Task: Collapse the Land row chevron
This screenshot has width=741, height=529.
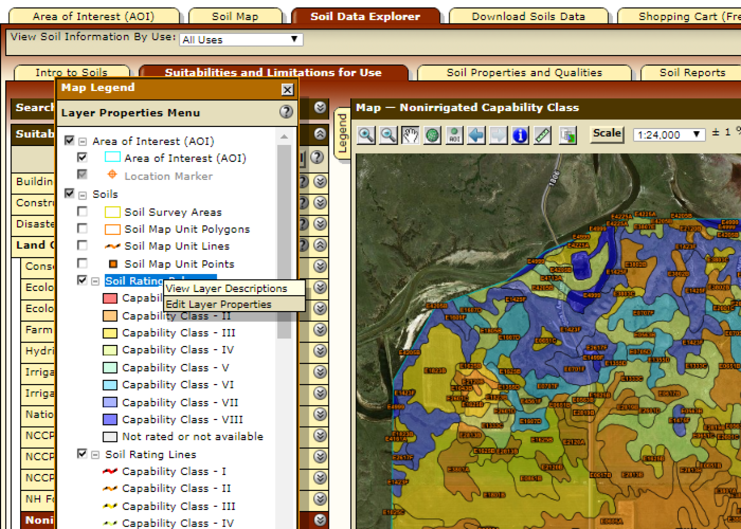Action: 320,245
